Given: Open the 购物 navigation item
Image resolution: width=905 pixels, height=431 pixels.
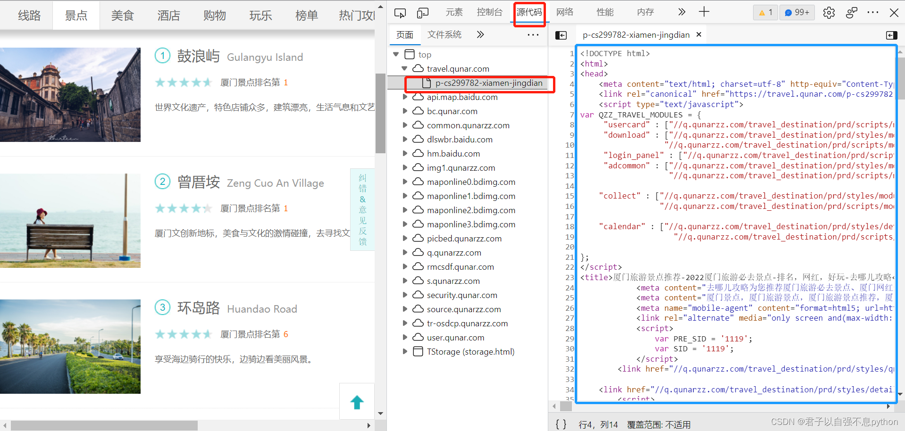Looking at the screenshot, I should pyautogui.click(x=215, y=16).
